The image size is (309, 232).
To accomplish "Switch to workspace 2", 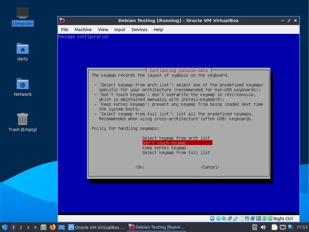I will [21, 227].
